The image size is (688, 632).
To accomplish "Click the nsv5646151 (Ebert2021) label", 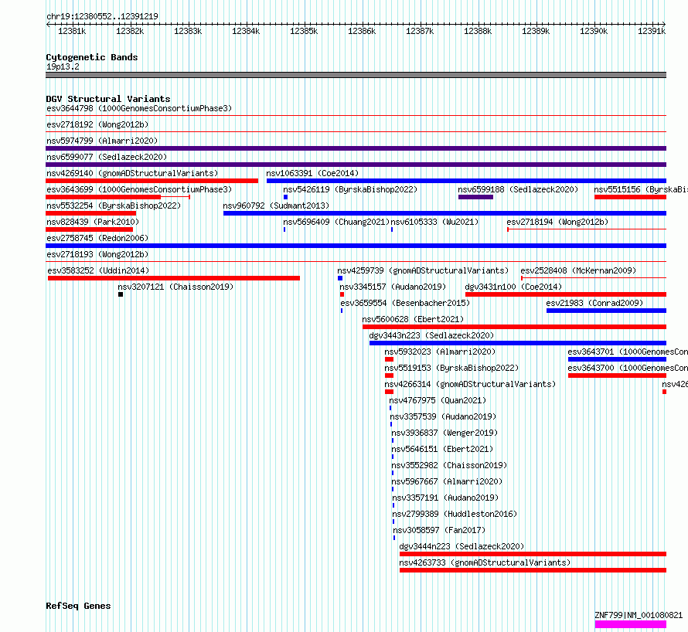I will (442, 449).
